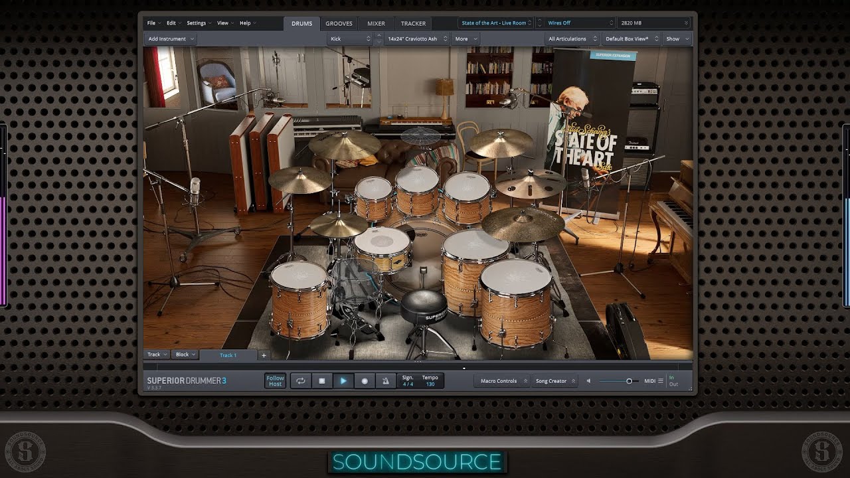Image resolution: width=850 pixels, height=478 pixels.
Task: Select the Track 1 tab
Action: [228, 355]
